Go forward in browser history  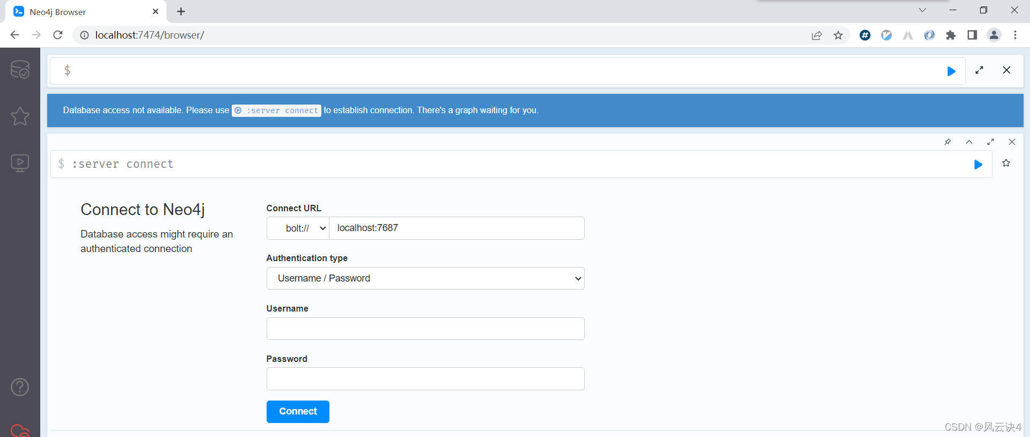click(x=36, y=35)
